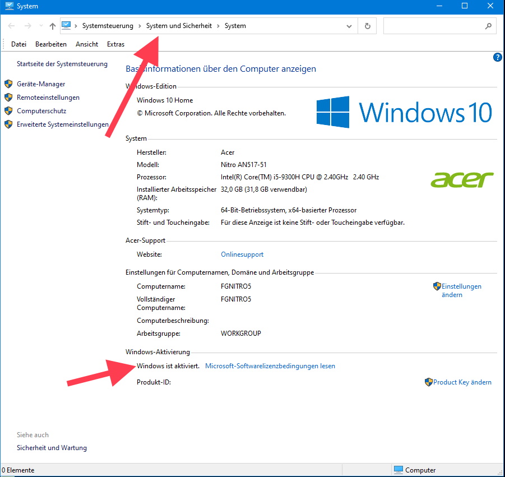
Task: Open the Extras menu
Action: click(115, 44)
